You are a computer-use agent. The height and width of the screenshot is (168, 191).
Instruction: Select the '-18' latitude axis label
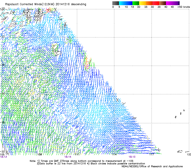point(3,122)
